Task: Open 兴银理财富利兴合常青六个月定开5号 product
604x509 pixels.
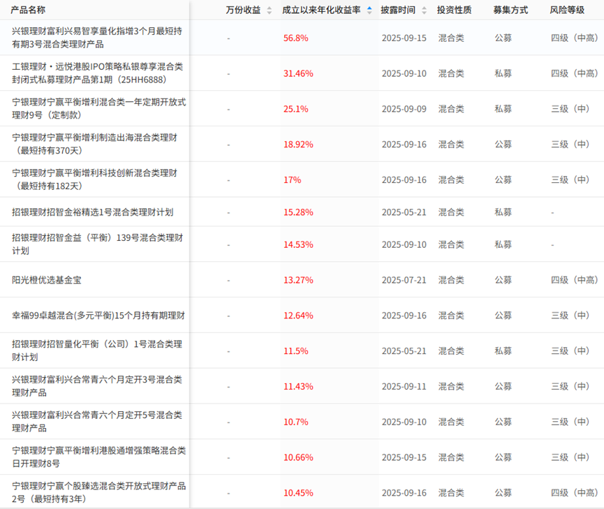Action: pyautogui.click(x=96, y=421)
